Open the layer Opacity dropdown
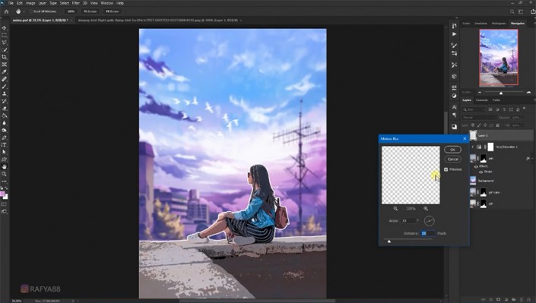The width and height of the screenshot is (536, 303). [518, 118]
